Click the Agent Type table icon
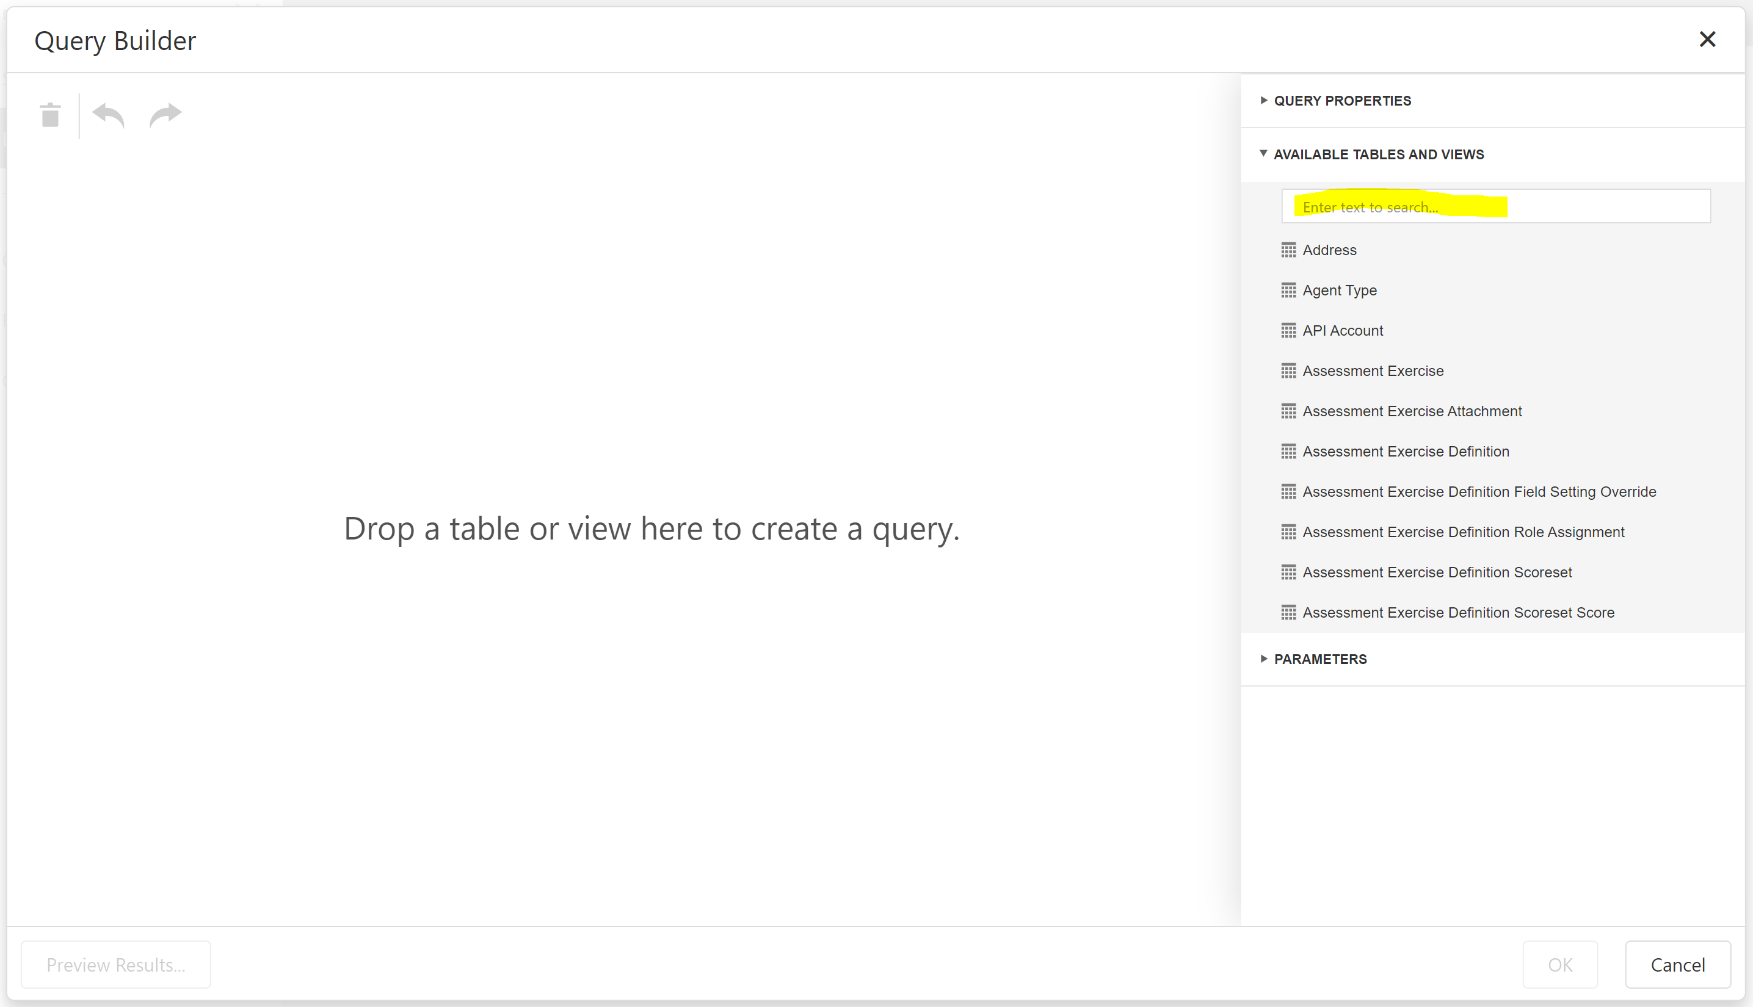This screenshot has width=1753, height=1007. click(1288, 291)
